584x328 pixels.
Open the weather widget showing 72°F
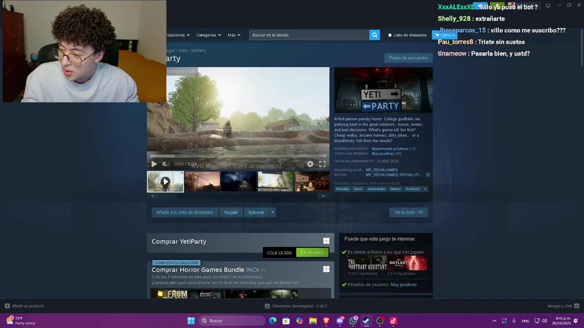21,321
